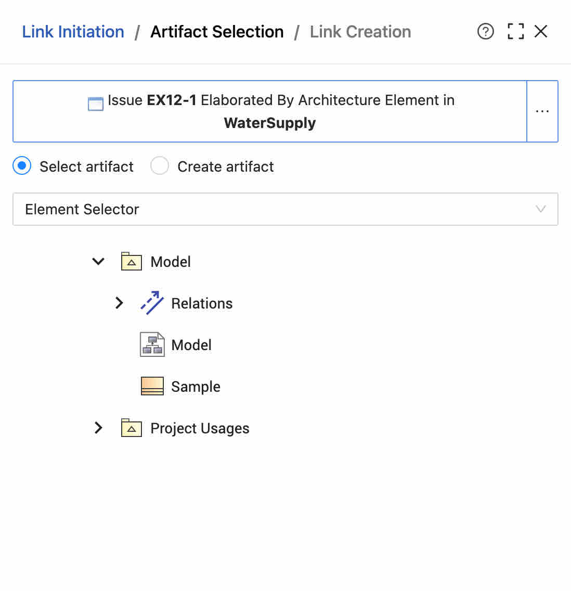Image resolution: width=571 pixels, height=591 pixels.
Task: Open the Element Selector dropdown
Action: point(285,209)
